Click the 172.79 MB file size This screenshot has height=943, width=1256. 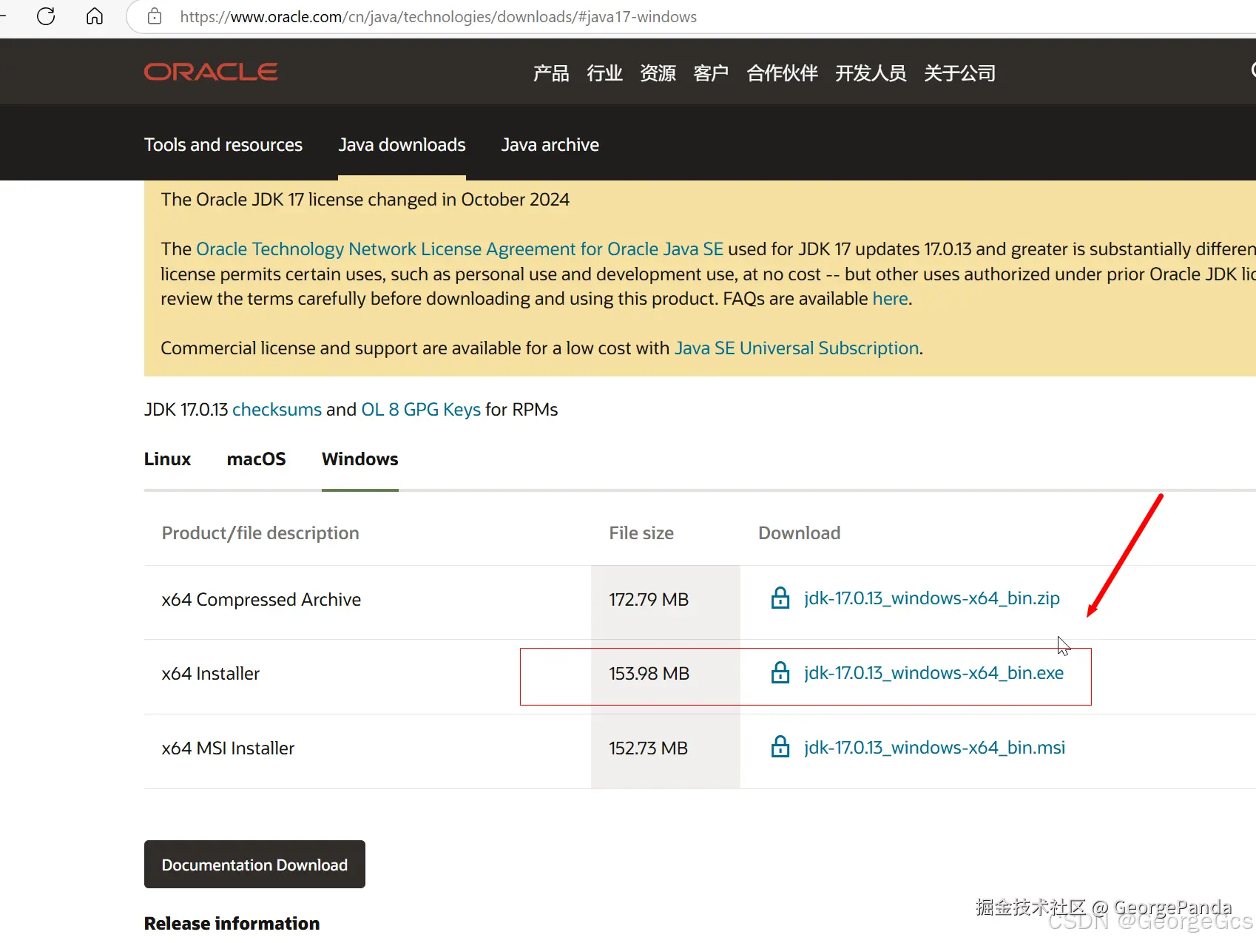click(x=649, y=600)
